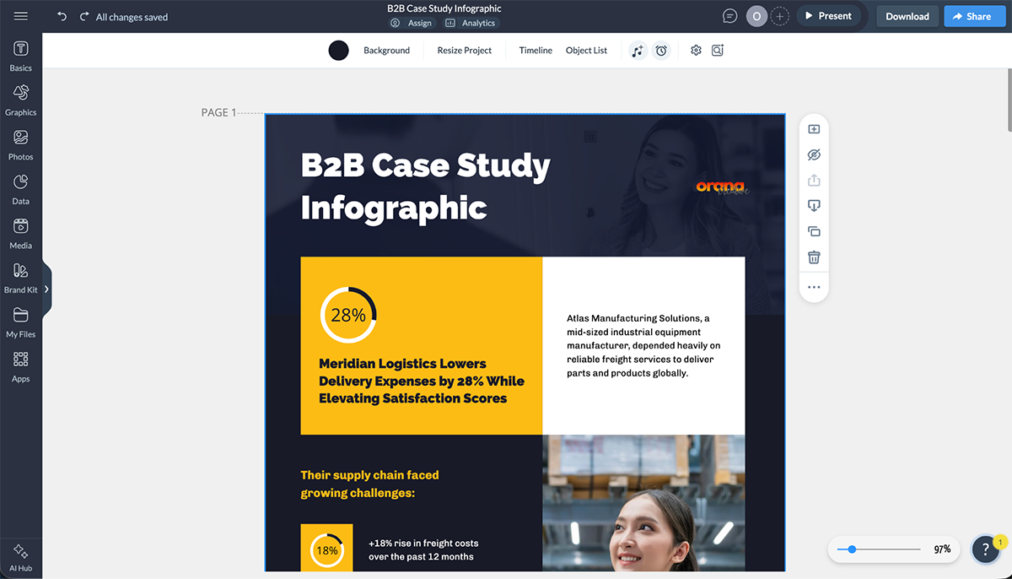Add music using the music note icon
Viewport: 1012px width, 579px height.
click(638, 51)
